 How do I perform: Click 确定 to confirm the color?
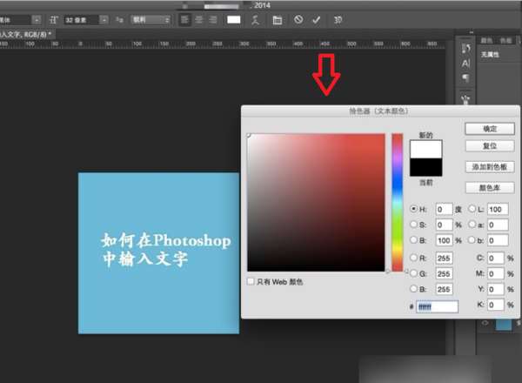(490, 129)
